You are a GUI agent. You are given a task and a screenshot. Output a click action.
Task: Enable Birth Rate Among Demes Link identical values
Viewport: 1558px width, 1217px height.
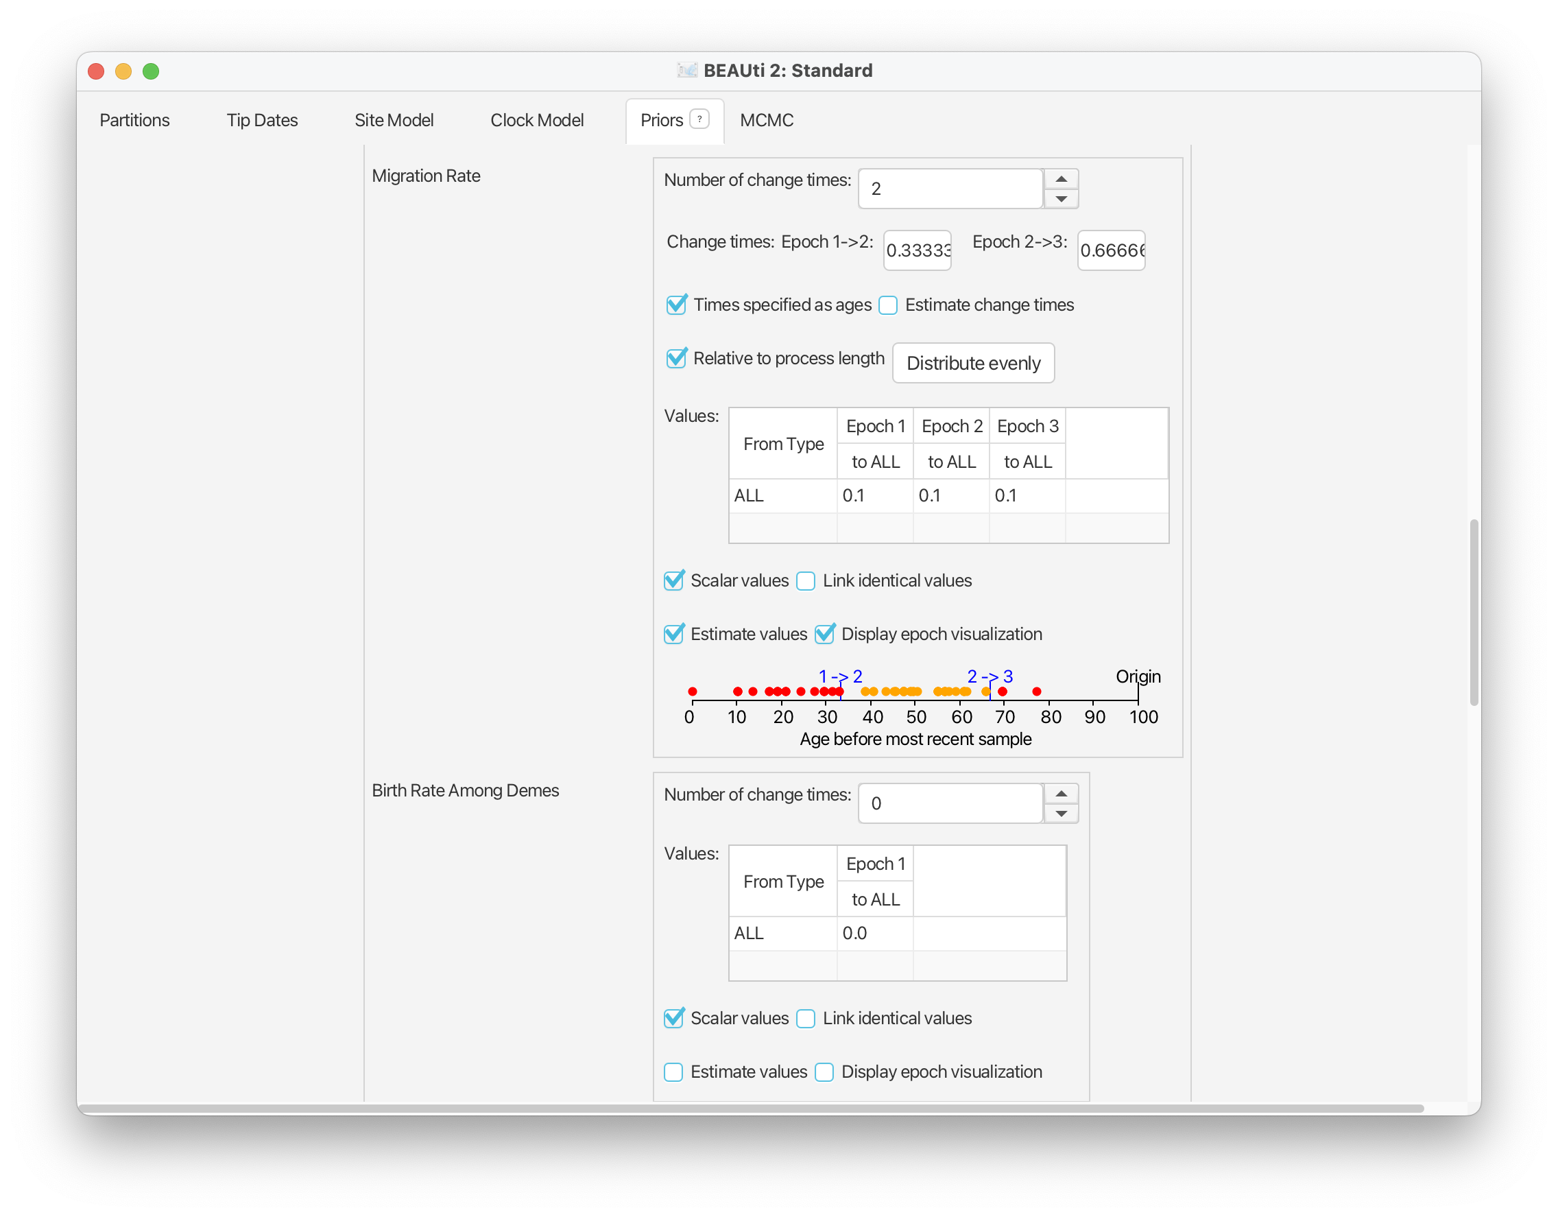pos(805,1019)
